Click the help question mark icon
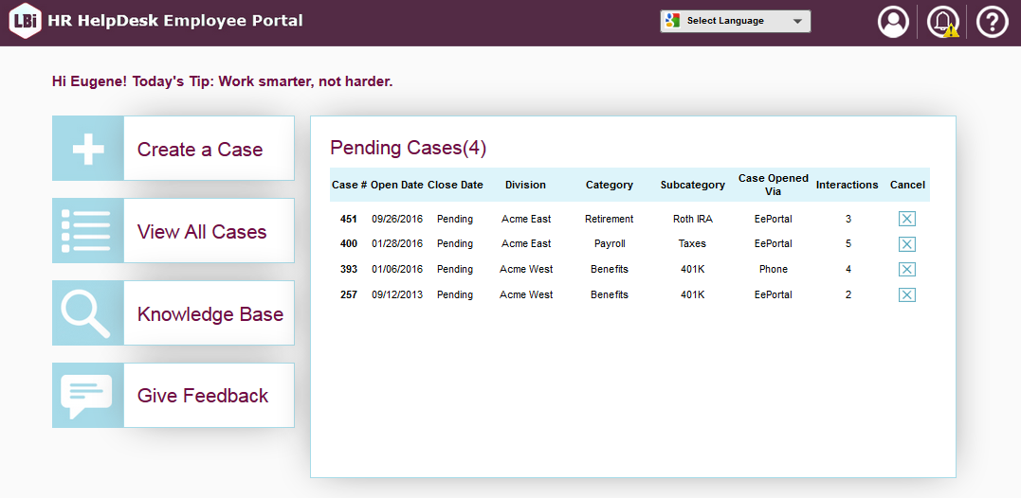Screen dimensions: 1021x498 pos(992,22)
